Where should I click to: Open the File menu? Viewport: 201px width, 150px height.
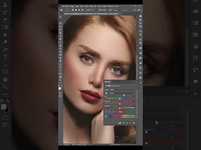[x=63, y=6]
